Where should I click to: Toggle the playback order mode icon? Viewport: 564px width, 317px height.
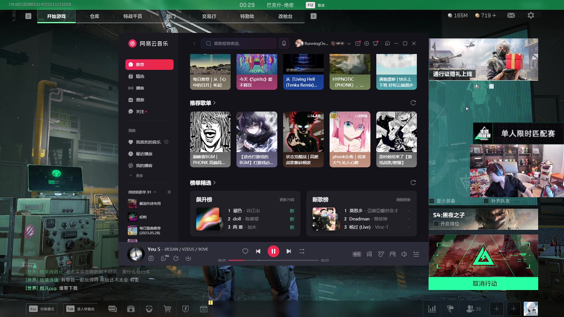302,251
